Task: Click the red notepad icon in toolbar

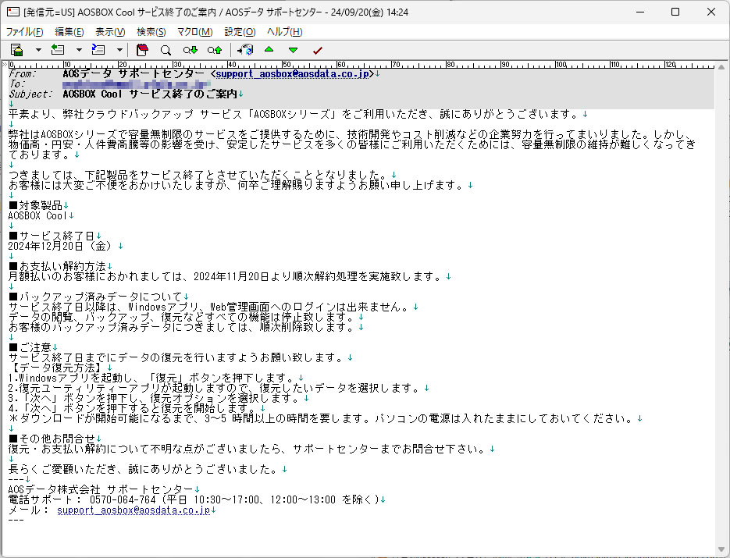Action: click(142, 50)
